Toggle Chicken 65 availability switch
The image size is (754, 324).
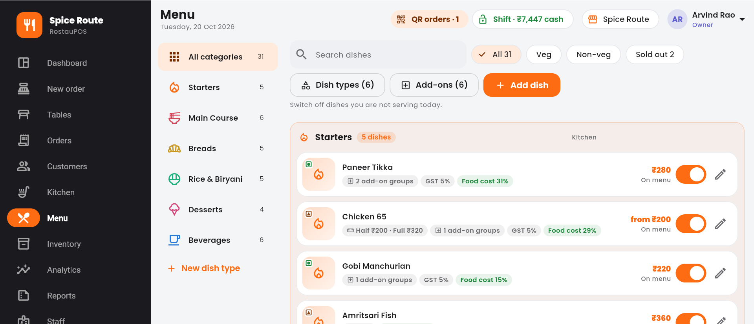[691, 224]
